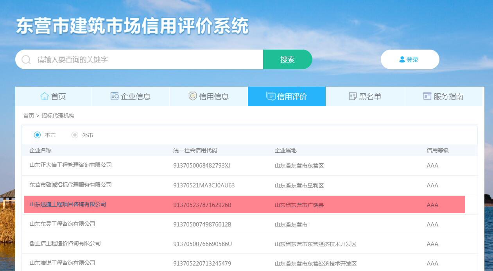Open 东营市致诚招标代理服务有限公司 entry
The height and width of the screenshot is (271, 493).
click(x=71, y=185)
